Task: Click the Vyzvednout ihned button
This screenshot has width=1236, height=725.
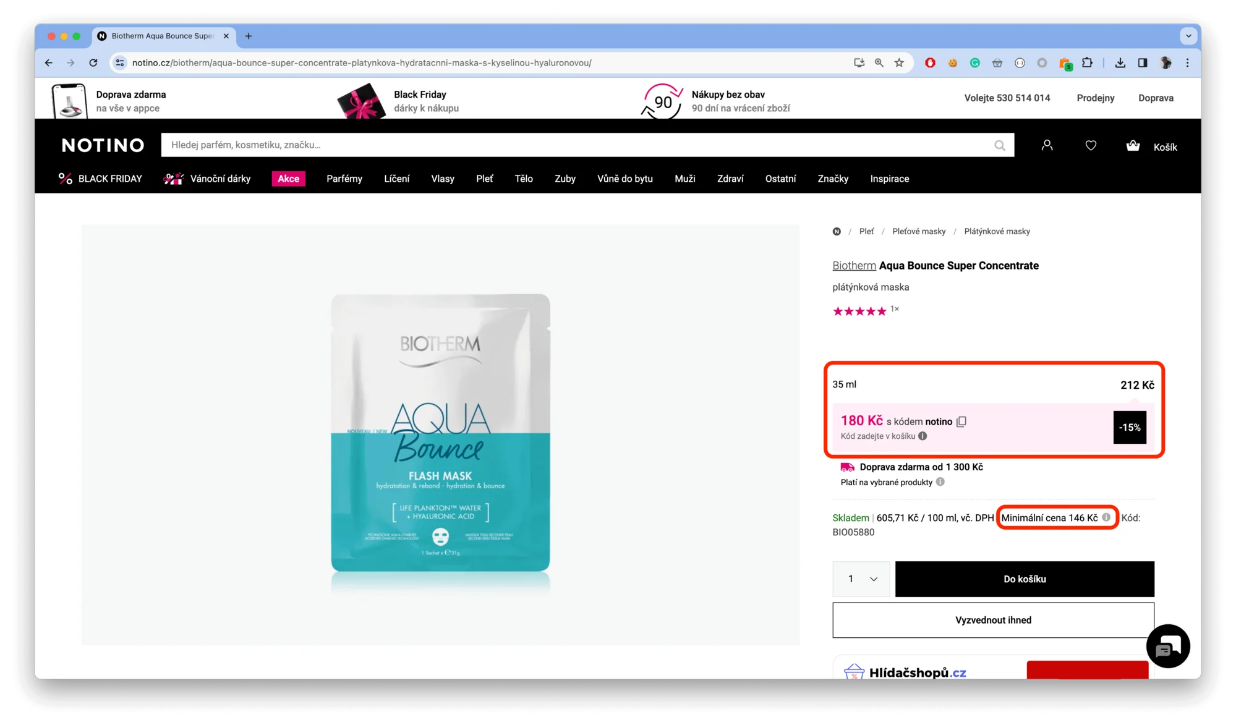Action: tap(993, 620)
